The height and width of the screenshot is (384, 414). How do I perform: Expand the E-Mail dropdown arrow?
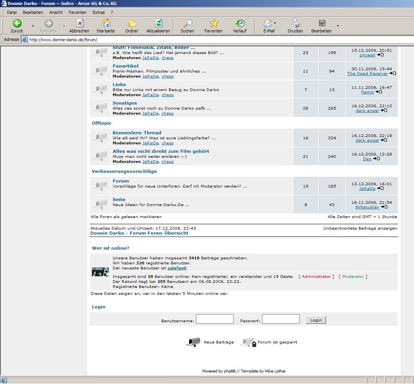click(x=275, y=23)
